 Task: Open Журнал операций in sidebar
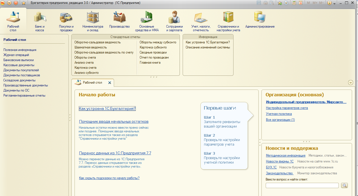point(16,55)
